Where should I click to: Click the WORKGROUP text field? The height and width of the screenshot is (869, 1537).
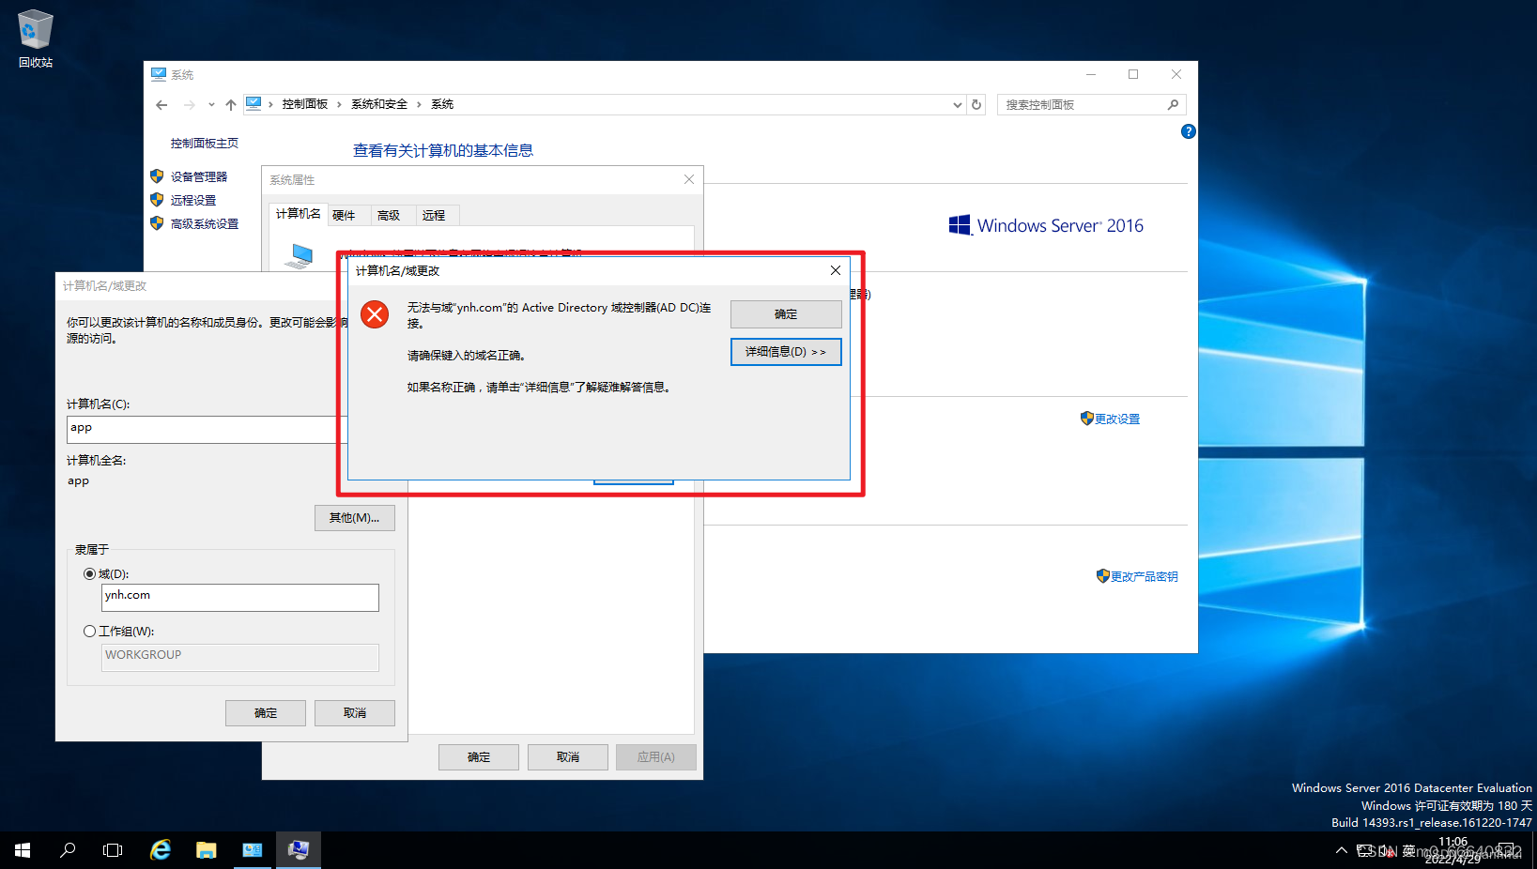point(240,657)
